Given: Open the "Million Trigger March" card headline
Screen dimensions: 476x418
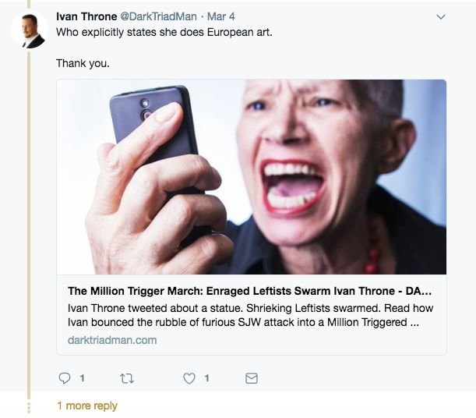Looking at the screenshot, I should tap(249, 291).
